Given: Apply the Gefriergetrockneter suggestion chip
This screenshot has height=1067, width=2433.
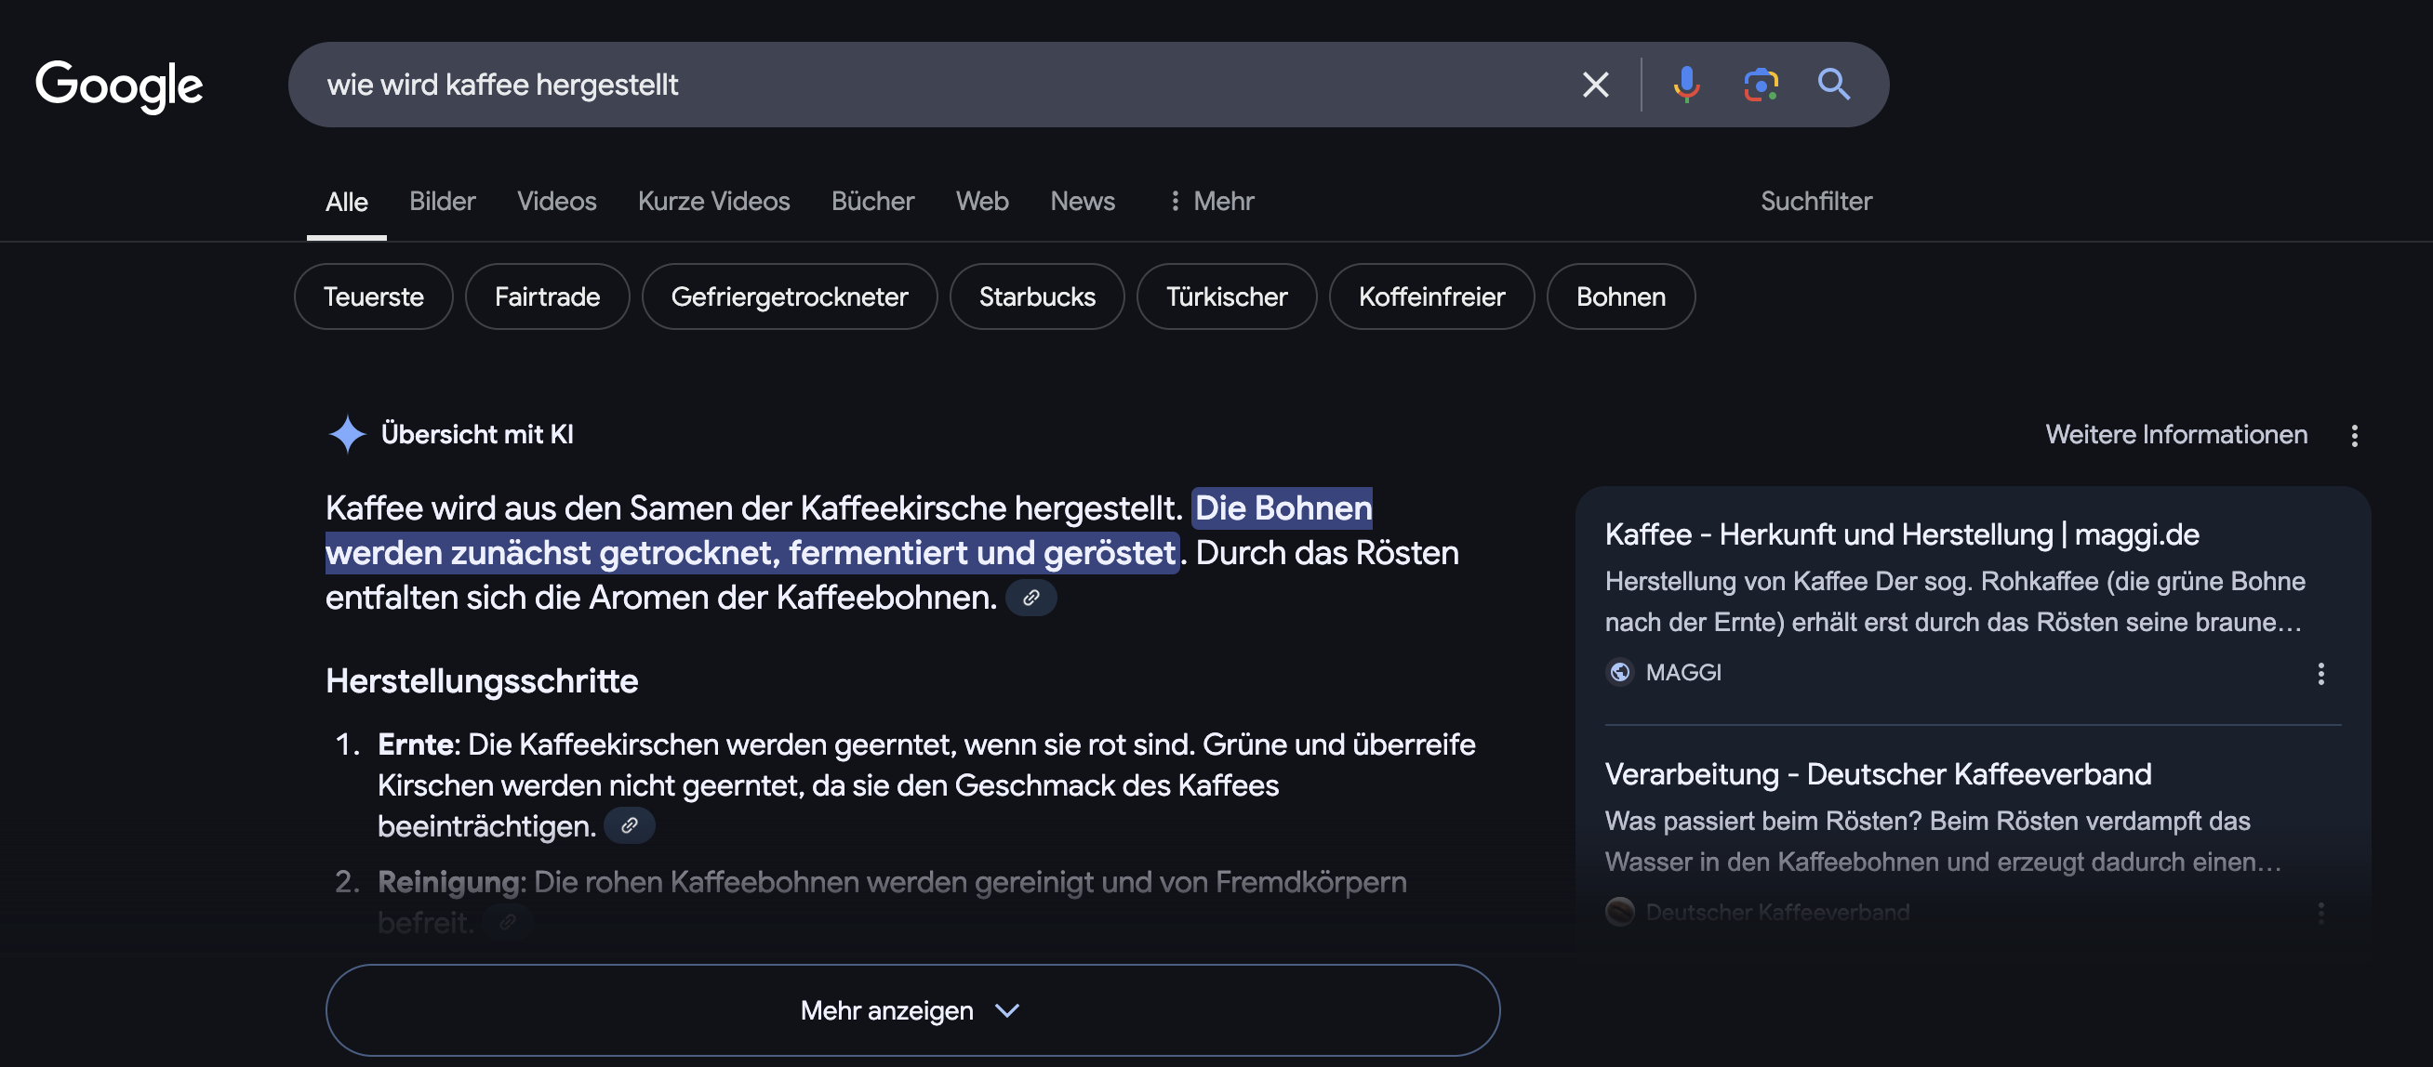Looking at the screenshot, I should pyautogui.click(x=790, y=296).
